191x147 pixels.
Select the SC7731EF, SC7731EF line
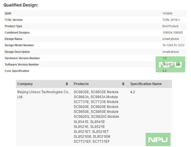coord(92,142)
